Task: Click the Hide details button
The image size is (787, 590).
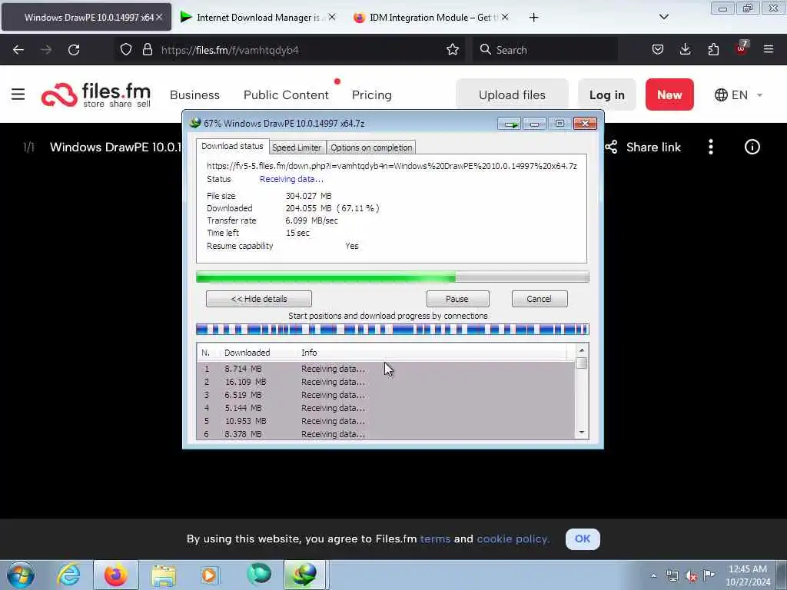Action: [259, 299]
